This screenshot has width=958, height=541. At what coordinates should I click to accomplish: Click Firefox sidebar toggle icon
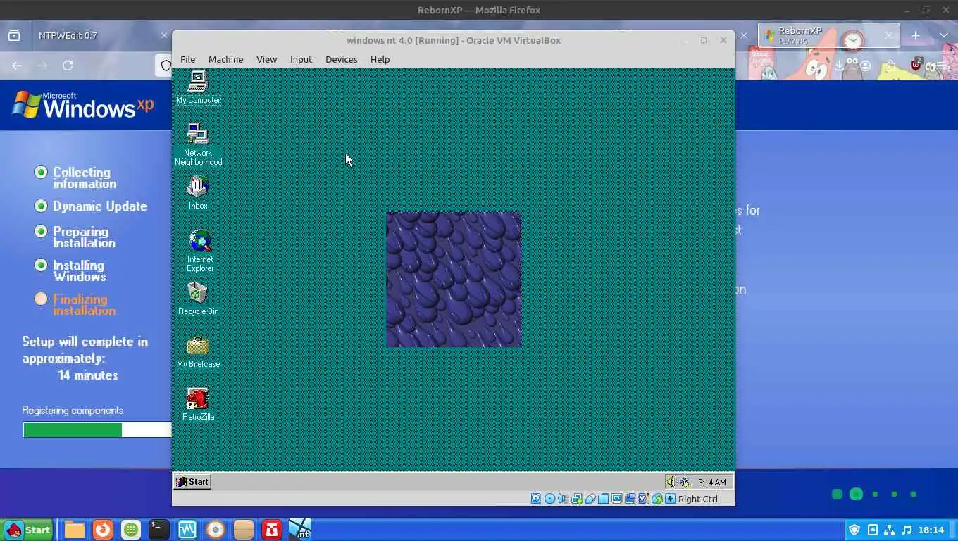click(x=14, y=35)
